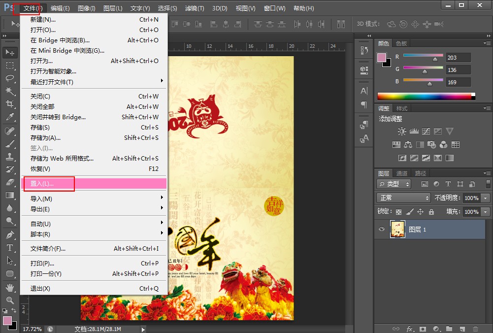The height and width of the screenshot is (333, 493).
Task: Open the 填充 fill slider arrow
Action: point(486,212)
